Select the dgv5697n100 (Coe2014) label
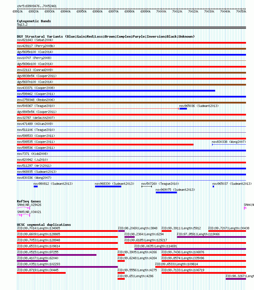The height and width of the screenshot is (290, 254). tap(35, 82)
